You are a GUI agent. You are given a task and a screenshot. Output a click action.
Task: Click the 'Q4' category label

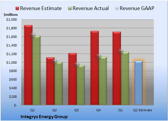point(99,110)
